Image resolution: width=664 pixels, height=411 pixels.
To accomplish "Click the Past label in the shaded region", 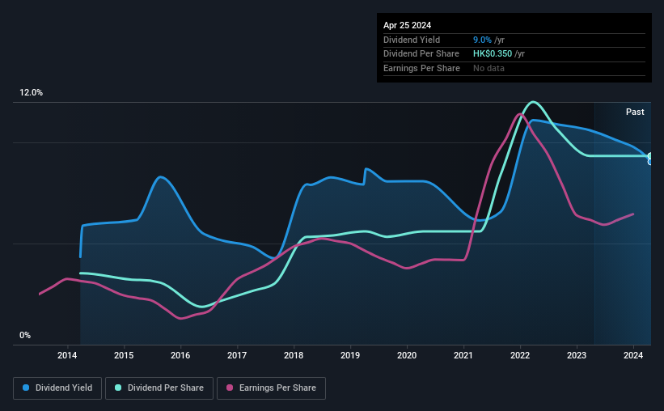I will (635, 112).
